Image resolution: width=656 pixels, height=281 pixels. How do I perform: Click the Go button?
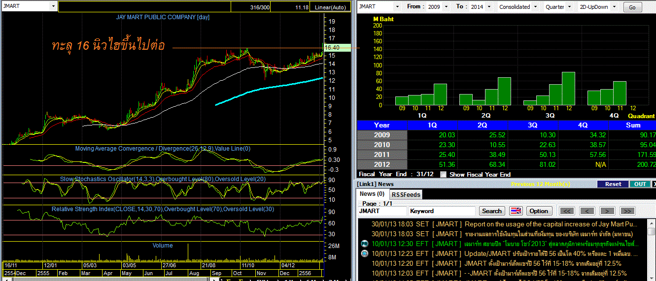click(632, 7)
